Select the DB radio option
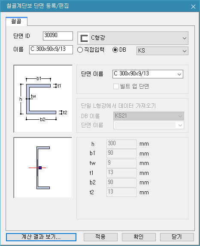The width and height of the screenshot is (200, 246). [115, 50]
